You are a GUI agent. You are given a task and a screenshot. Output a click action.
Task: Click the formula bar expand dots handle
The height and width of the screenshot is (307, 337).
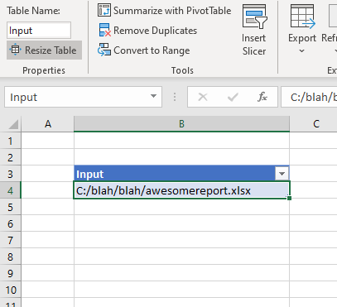175,97
